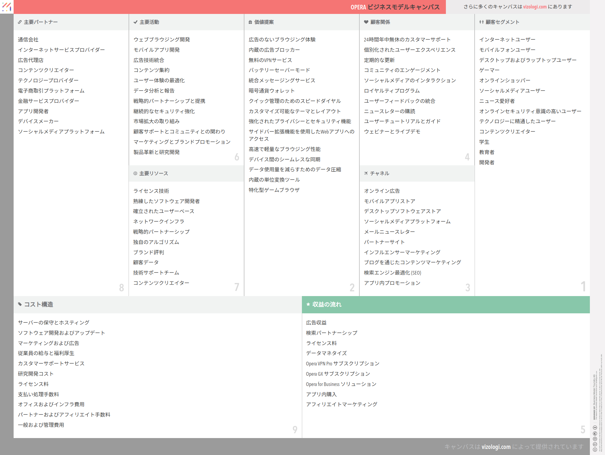Click the Vizologi logo icon at top-left
The image size is (605, 455).
click(6, 6)
